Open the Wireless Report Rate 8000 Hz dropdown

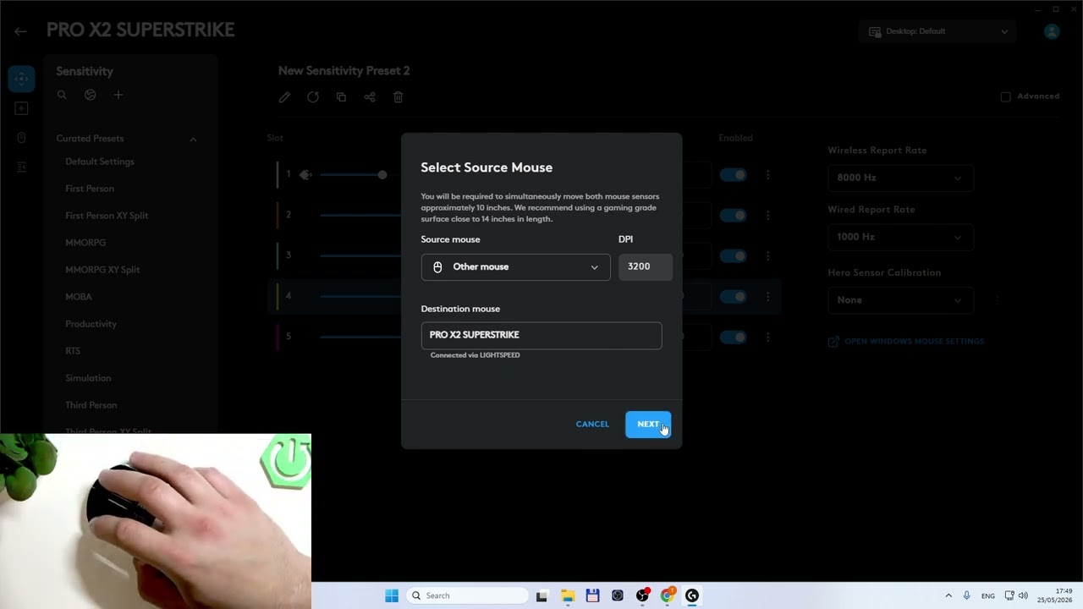point(900,178)
